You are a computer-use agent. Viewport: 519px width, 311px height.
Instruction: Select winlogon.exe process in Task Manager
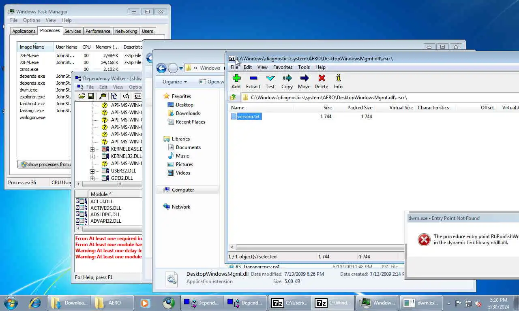pyautogui.click(x=32, y=117)
